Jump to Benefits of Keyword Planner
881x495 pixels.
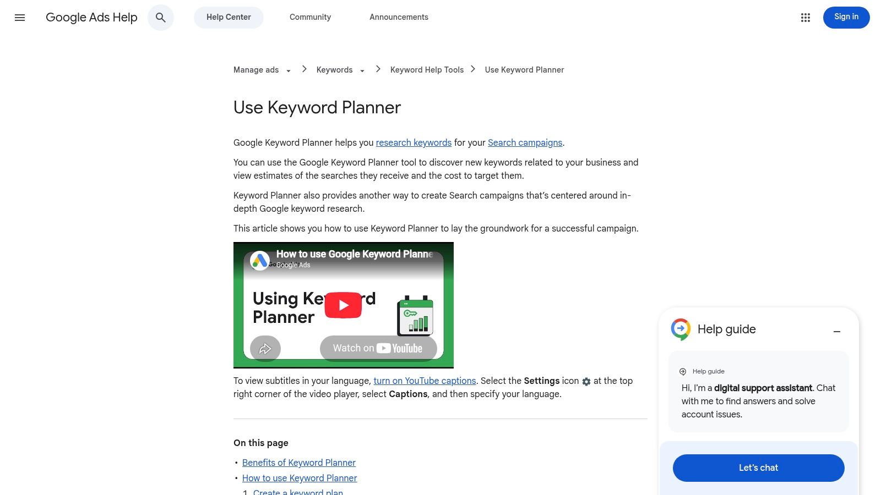(299, 463)
